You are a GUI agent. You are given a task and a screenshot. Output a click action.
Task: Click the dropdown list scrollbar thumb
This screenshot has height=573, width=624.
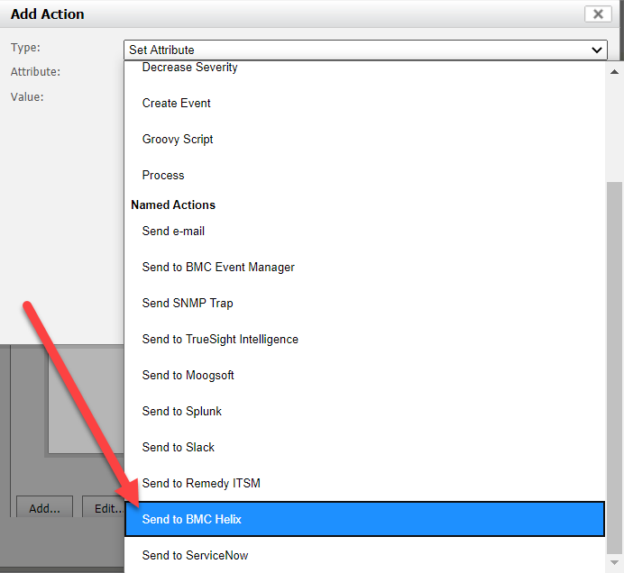614,368
